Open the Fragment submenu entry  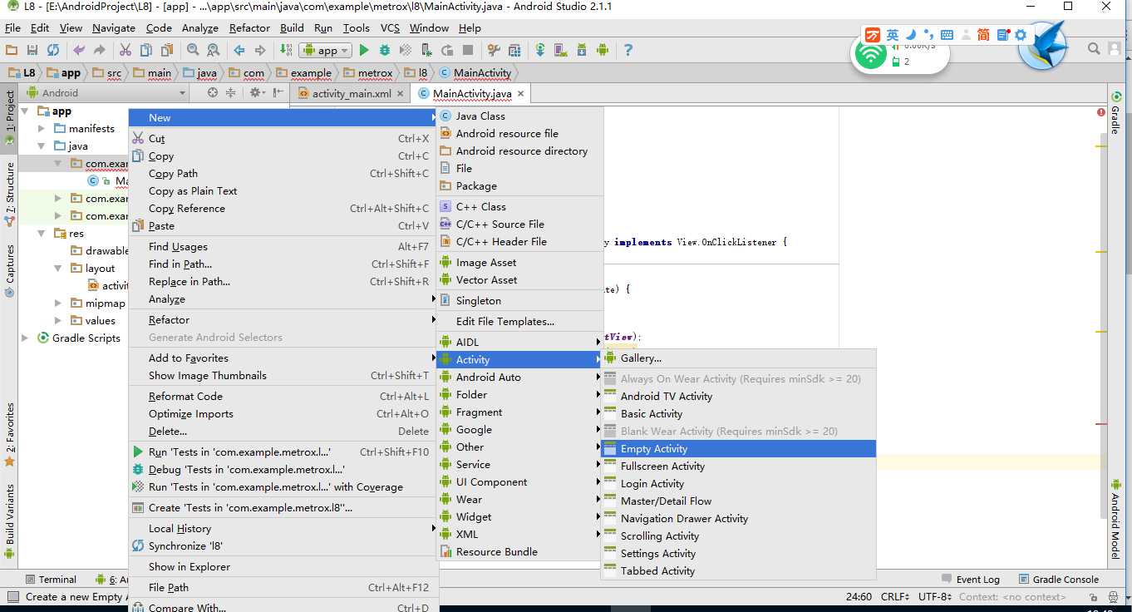pyautogui.click(x=519, y=412)
